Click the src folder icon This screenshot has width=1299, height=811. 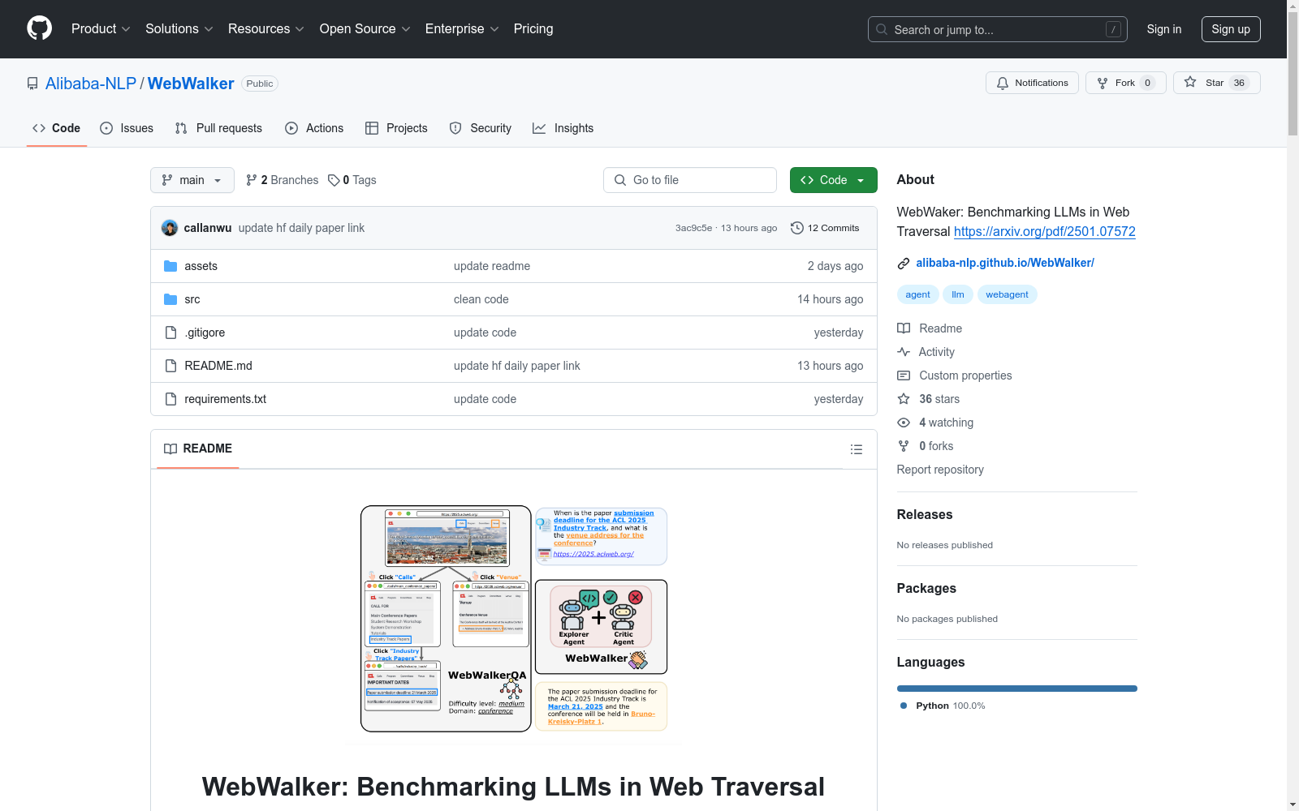170,299
